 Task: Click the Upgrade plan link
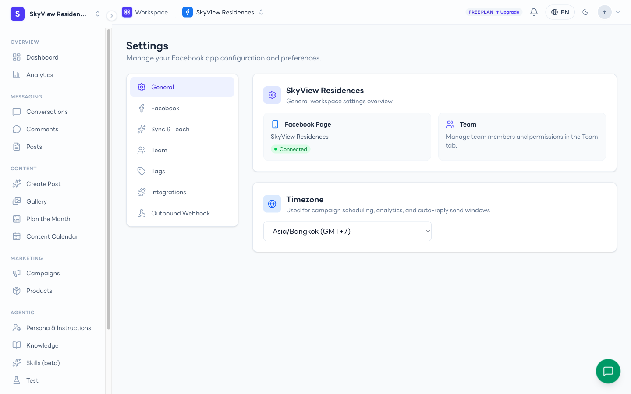tap(507, 12)
